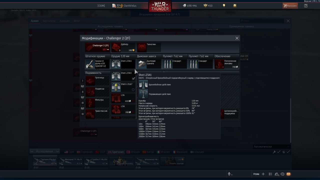Viewport: 320px width, 180px height.
Task: Switch to the Вертолёты tab
Action: 49,21
